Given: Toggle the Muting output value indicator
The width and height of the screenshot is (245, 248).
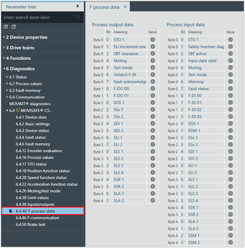Looking at the screenshot, I should point(153,61).
